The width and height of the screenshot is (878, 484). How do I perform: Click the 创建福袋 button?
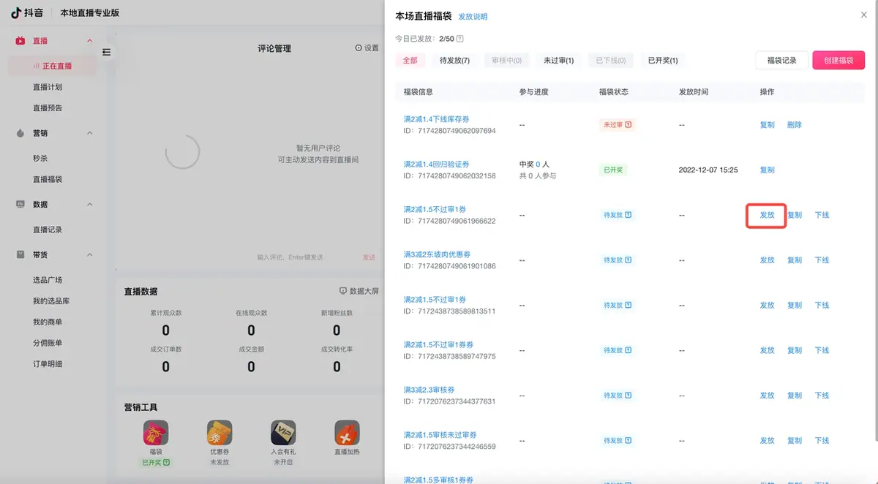(x=838, y=61)
